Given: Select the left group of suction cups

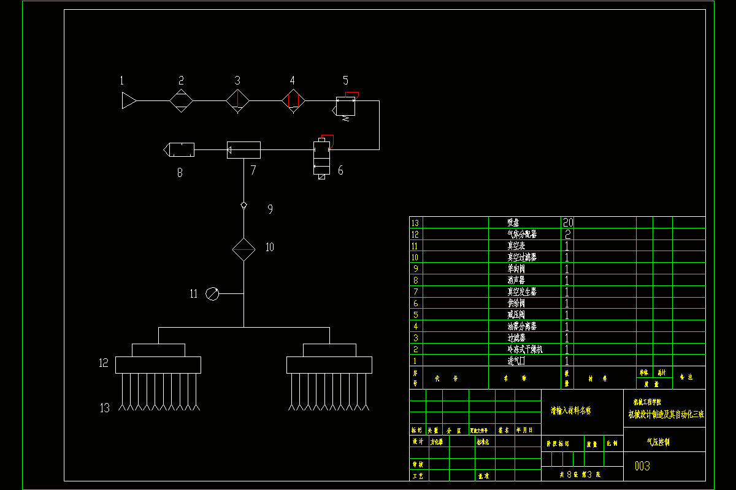Looking at the screenshot, I should [x=158, y=392].
